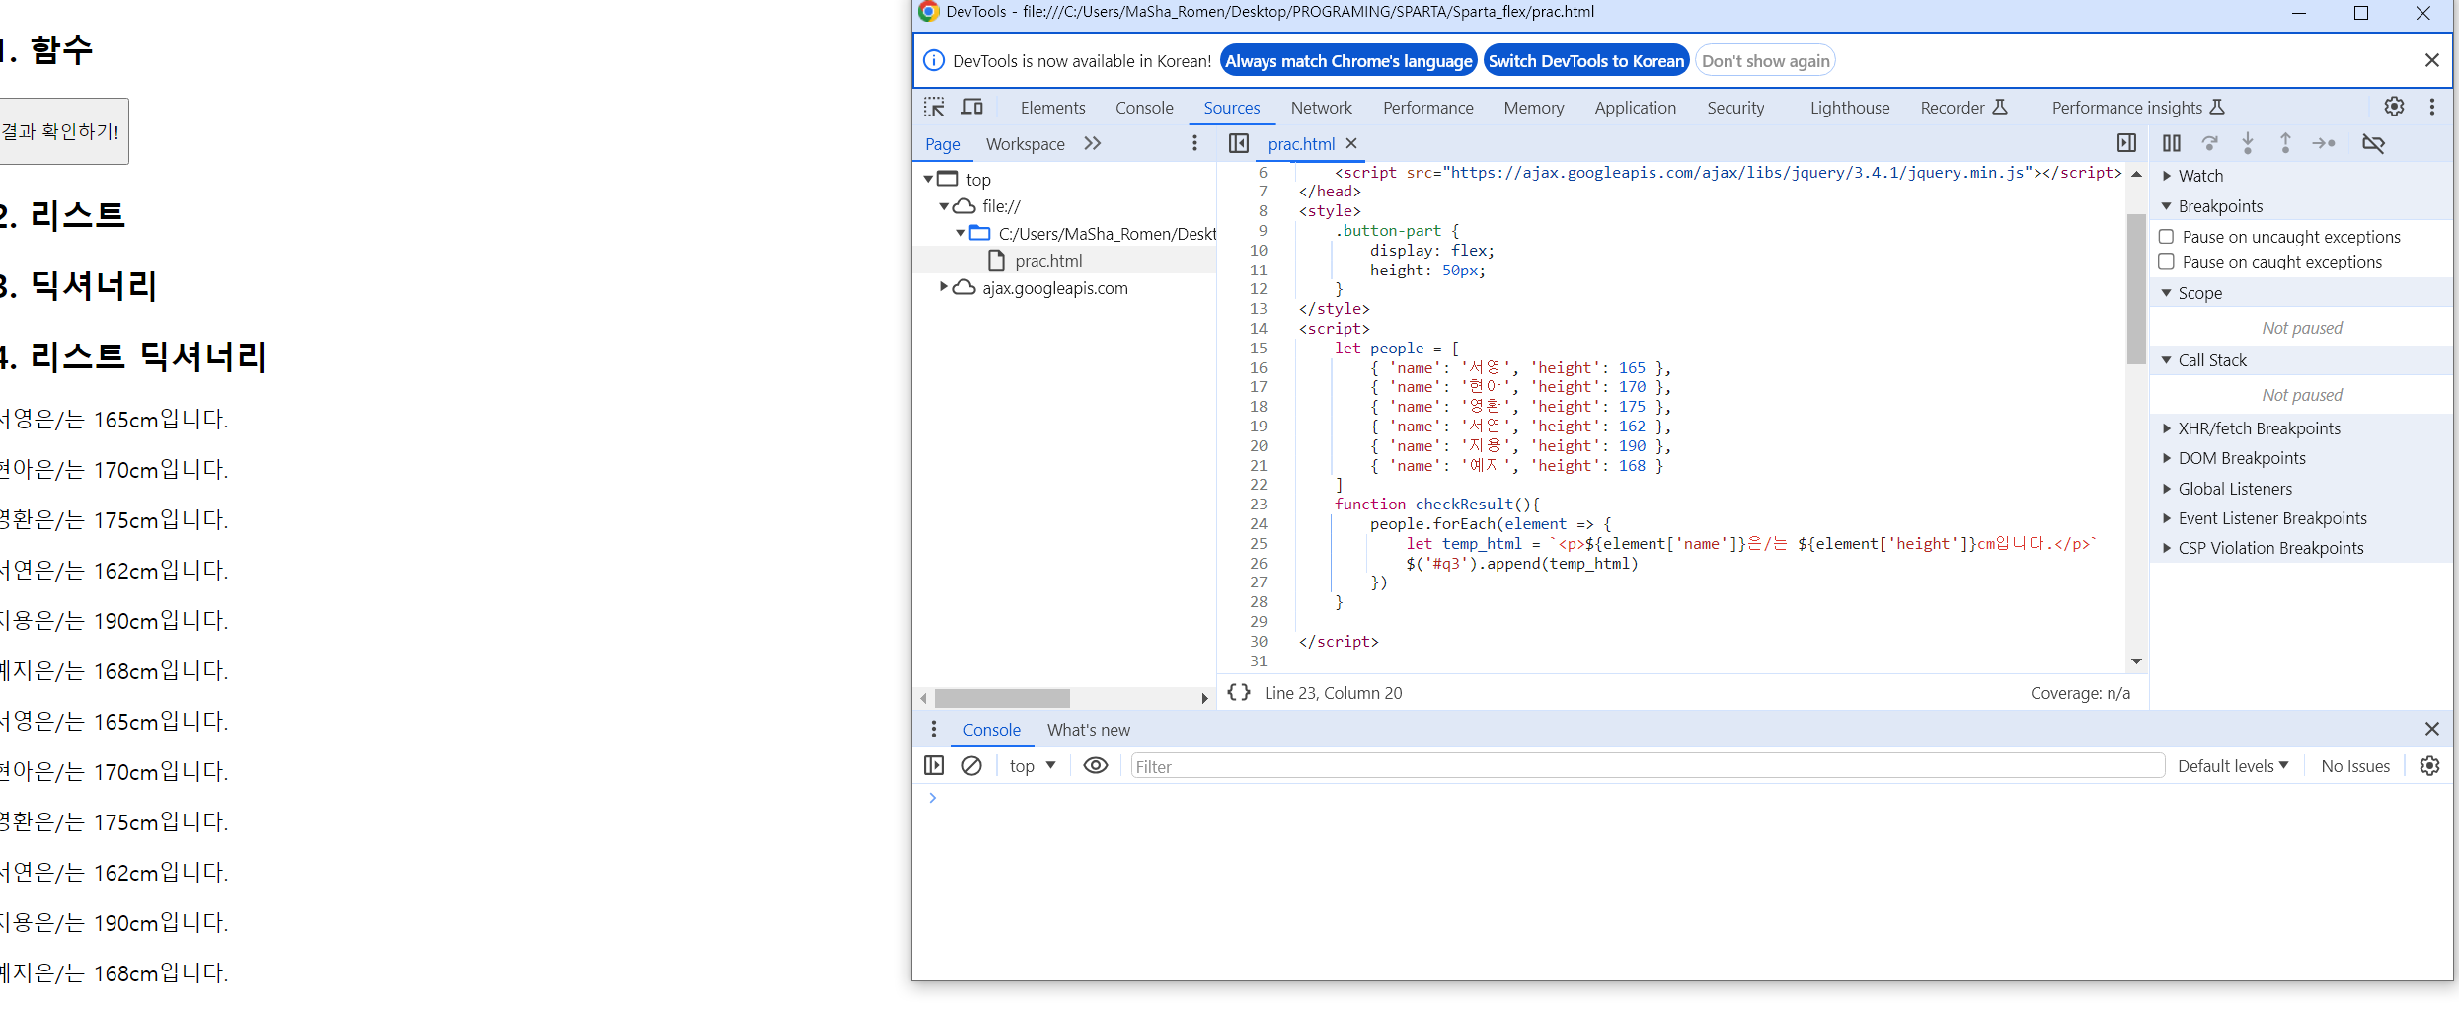The width and height of the screenshot is (2459, 1009).
Task: Step over next function call
Action: pyautogui.click(x=2210, y=143)
